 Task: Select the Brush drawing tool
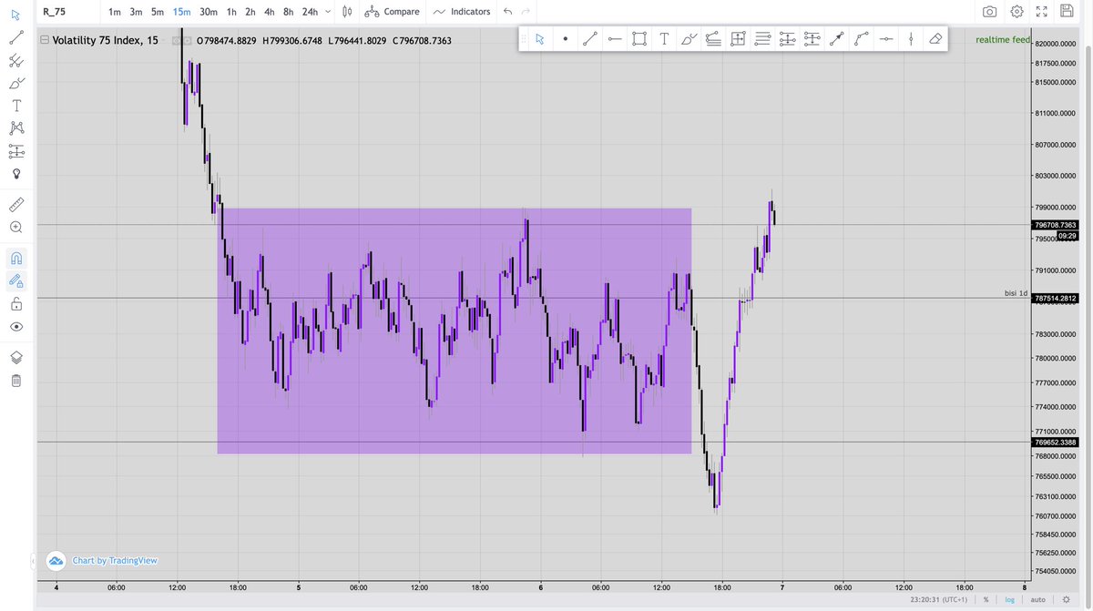click(x=15, y=82)
